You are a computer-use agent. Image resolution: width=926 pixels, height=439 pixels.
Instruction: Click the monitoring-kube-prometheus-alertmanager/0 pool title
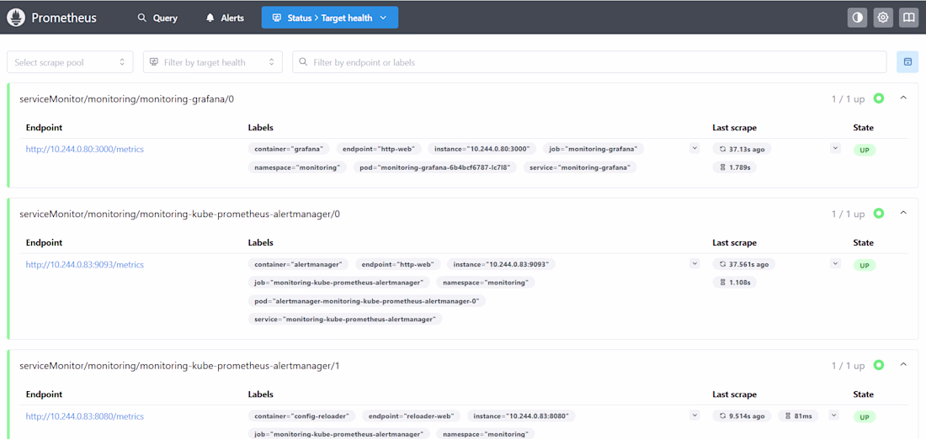(x=179, y=214)
